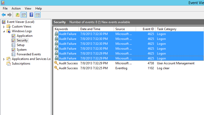Click the Application log icon
This screenshot has width=204, height=115.
(13, 36)
